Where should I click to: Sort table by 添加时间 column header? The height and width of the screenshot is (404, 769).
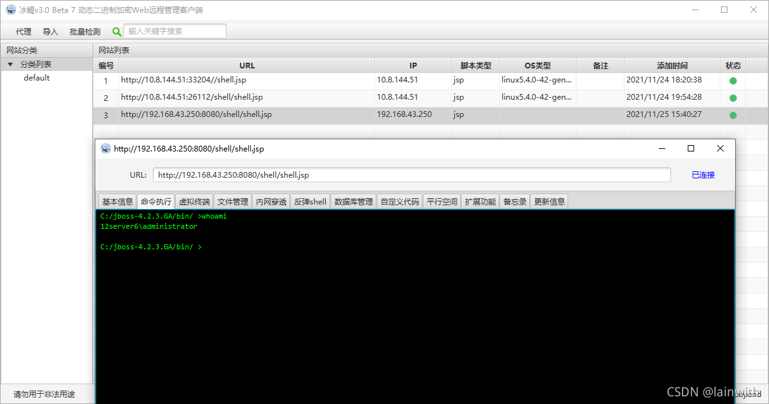pyautogui.click(x=672, y=65)
